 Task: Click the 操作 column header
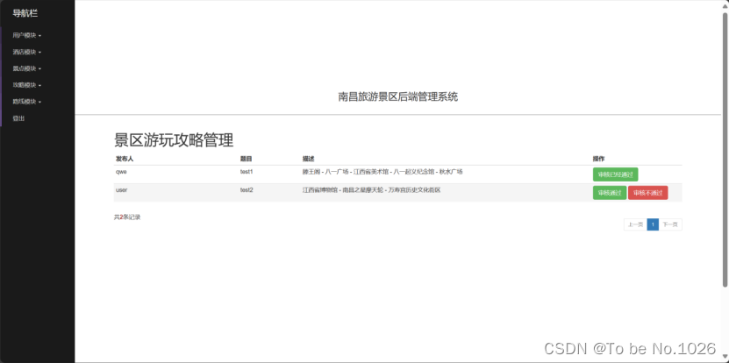[x=599, y=159]
